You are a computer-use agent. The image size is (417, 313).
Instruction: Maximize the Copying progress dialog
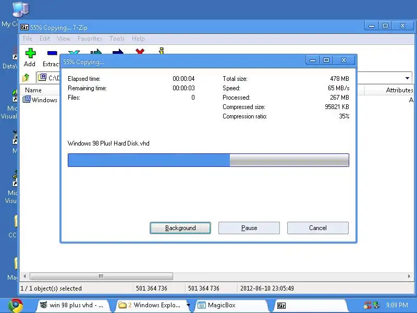coord(326,61)
